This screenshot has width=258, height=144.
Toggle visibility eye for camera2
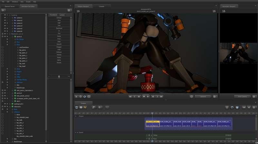5,20
